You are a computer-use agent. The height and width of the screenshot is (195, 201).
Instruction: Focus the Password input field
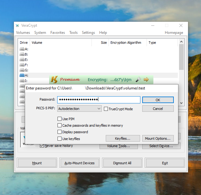click(99, 100)
